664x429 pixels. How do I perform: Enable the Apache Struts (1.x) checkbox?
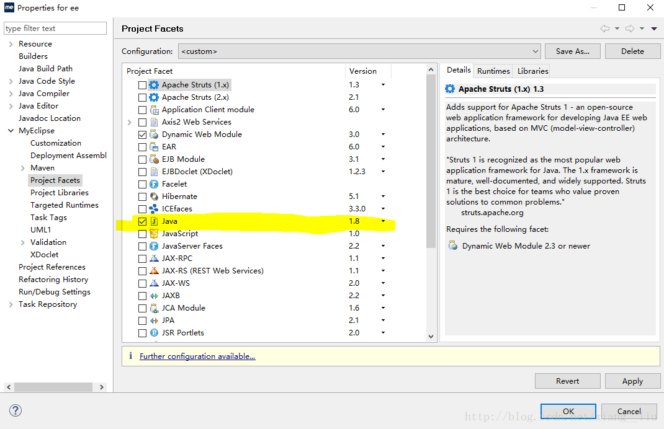click(x=142, y=85)
